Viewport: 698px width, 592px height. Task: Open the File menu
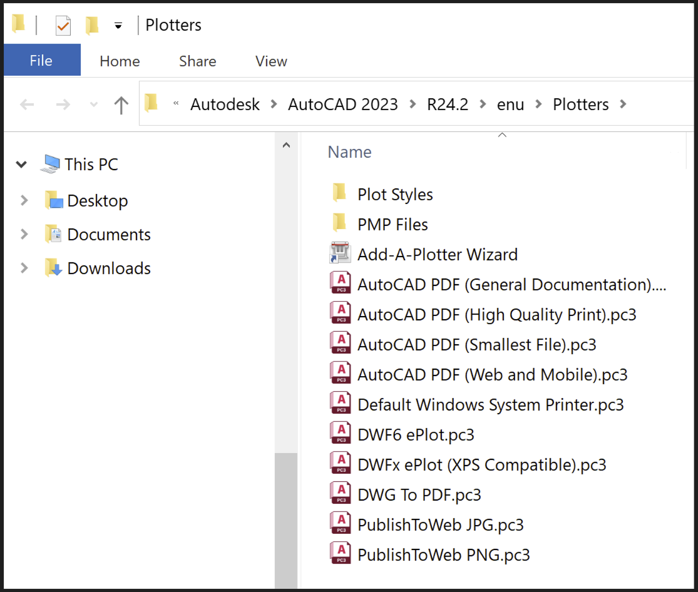pyautogui.click(x=41, y=61)
